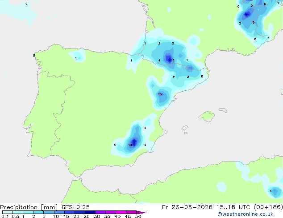
Task: Click the legend scale label '0.5'
Action: (16, 216)
